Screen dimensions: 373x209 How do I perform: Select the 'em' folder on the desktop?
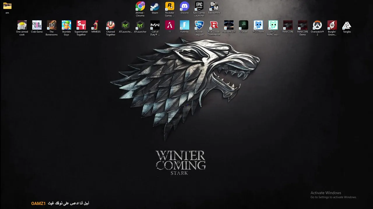click(7, 6)
